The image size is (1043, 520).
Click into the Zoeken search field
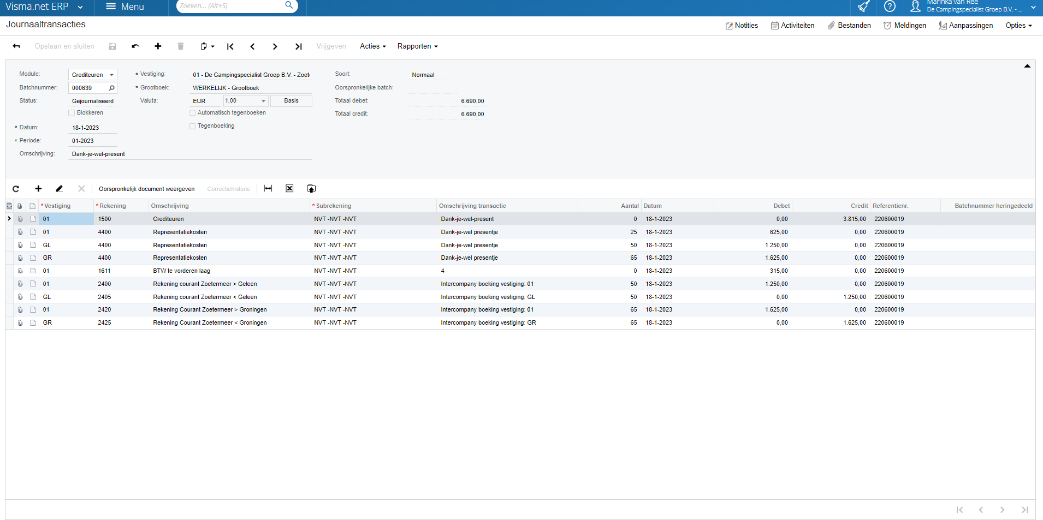pos(229,6)
